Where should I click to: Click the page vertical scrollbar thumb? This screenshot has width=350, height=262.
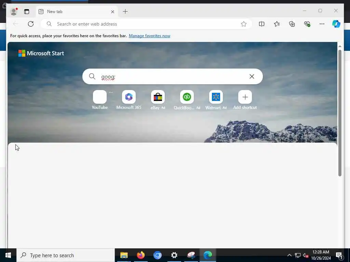coord(340,113)
